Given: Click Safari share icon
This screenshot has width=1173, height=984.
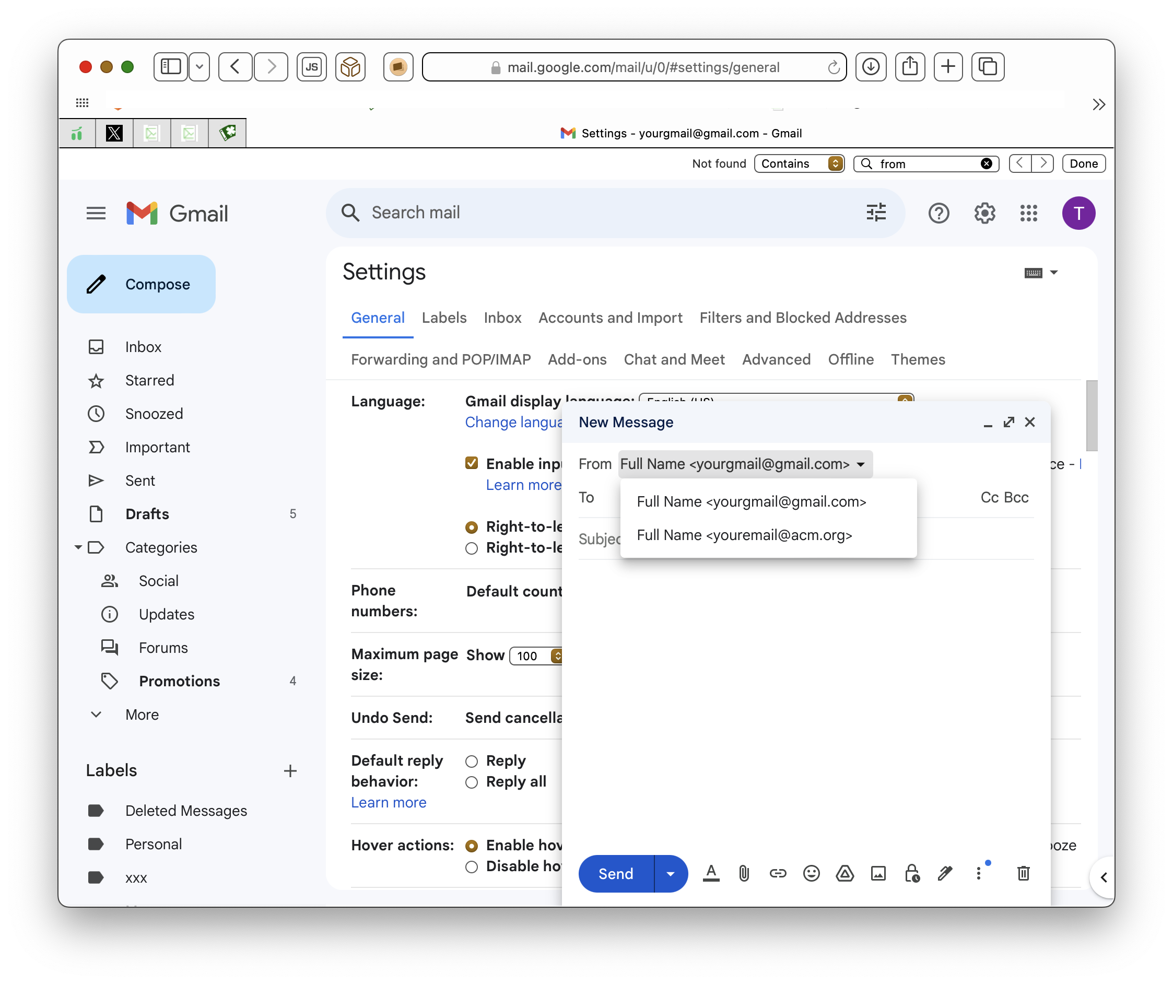Looking at the screenshot, I should [910, 67].
